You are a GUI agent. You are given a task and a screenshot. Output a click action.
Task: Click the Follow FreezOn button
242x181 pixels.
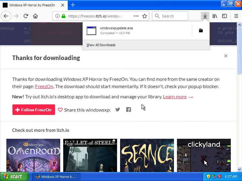pos(34,110)
